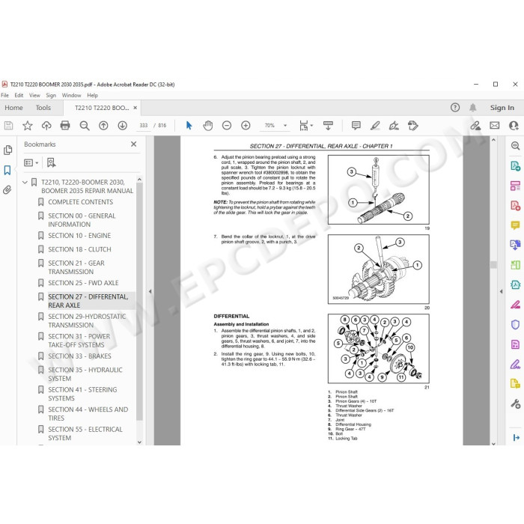Open SECTION 18 - CLUTCH bookmark

coord(79,249)
